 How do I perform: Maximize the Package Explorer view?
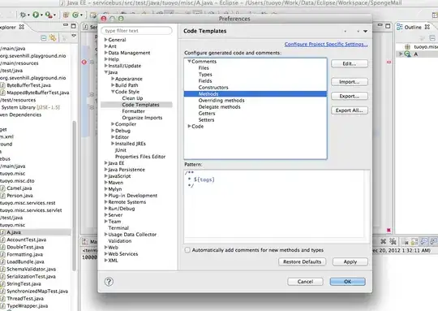[74, 26]
